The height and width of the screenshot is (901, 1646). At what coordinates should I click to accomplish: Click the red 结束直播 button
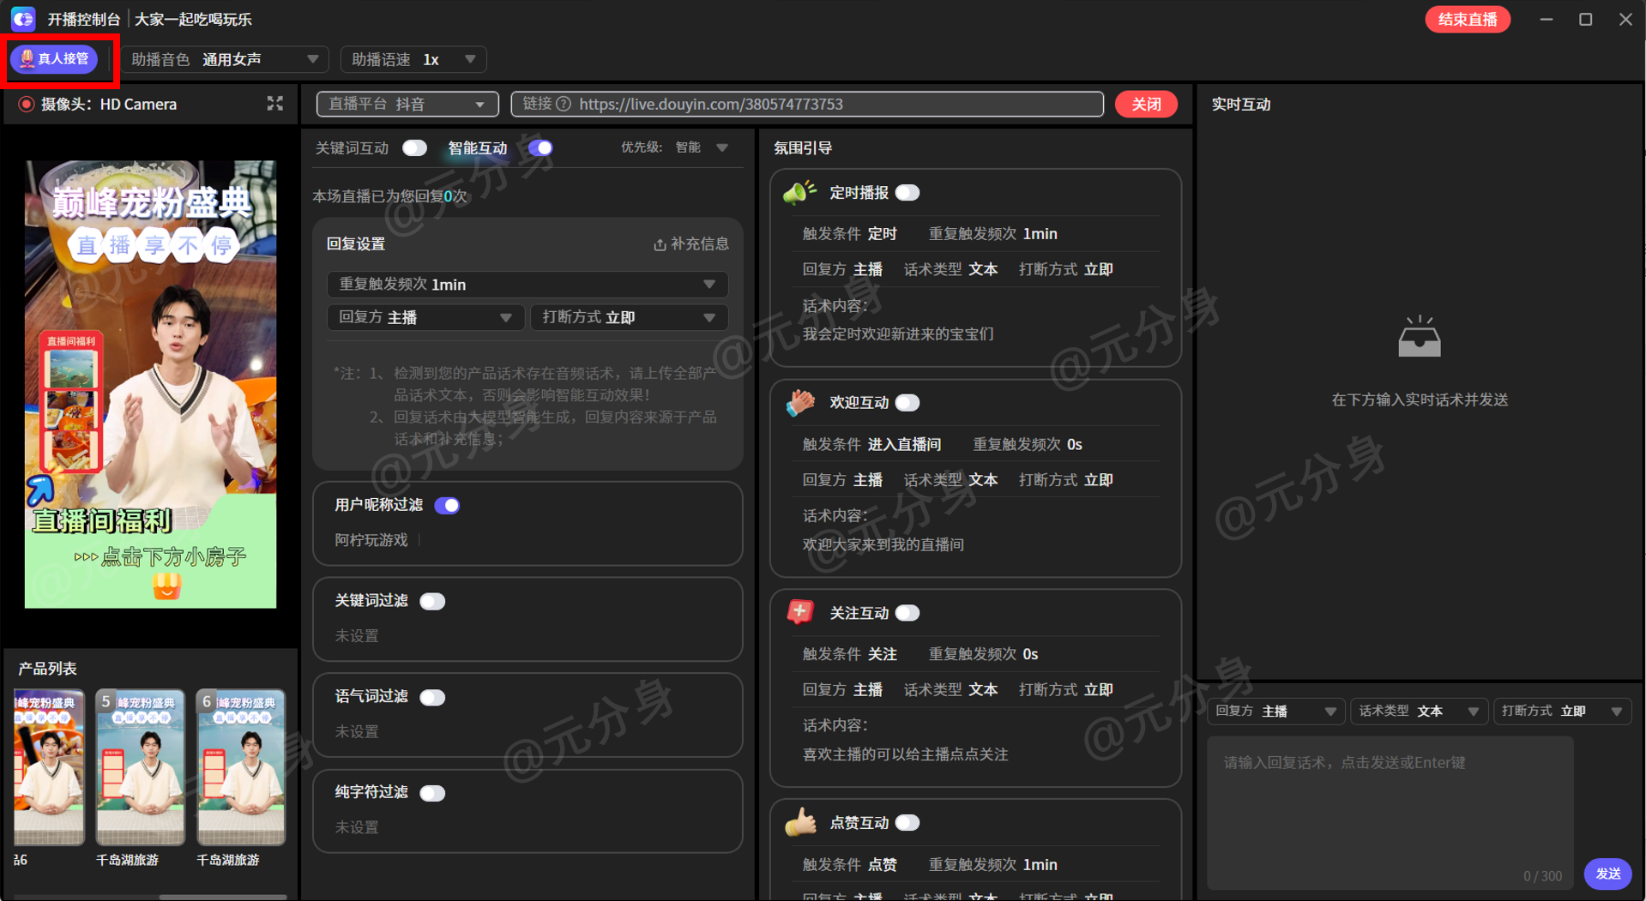[1468, 19]
